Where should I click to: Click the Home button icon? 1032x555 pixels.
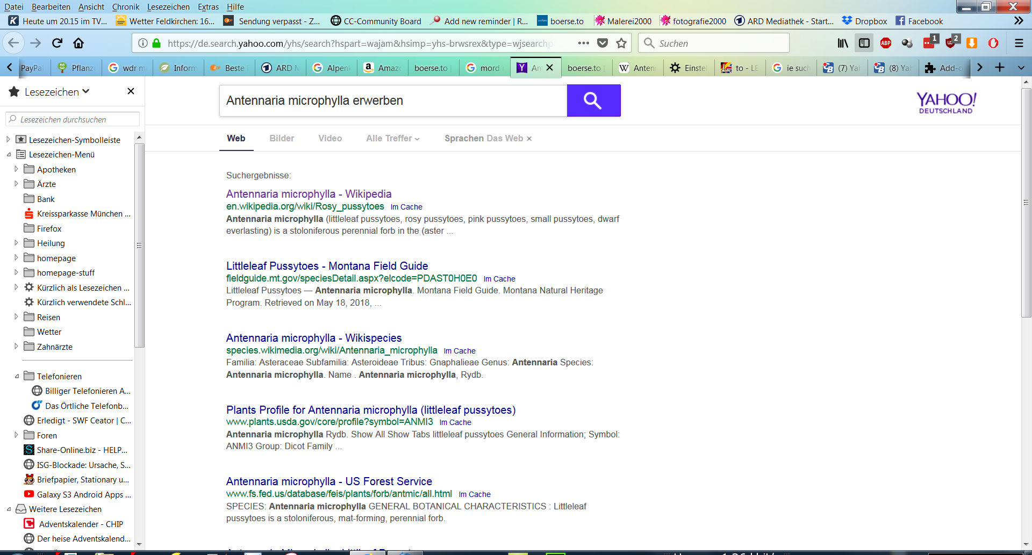[78, 43]
